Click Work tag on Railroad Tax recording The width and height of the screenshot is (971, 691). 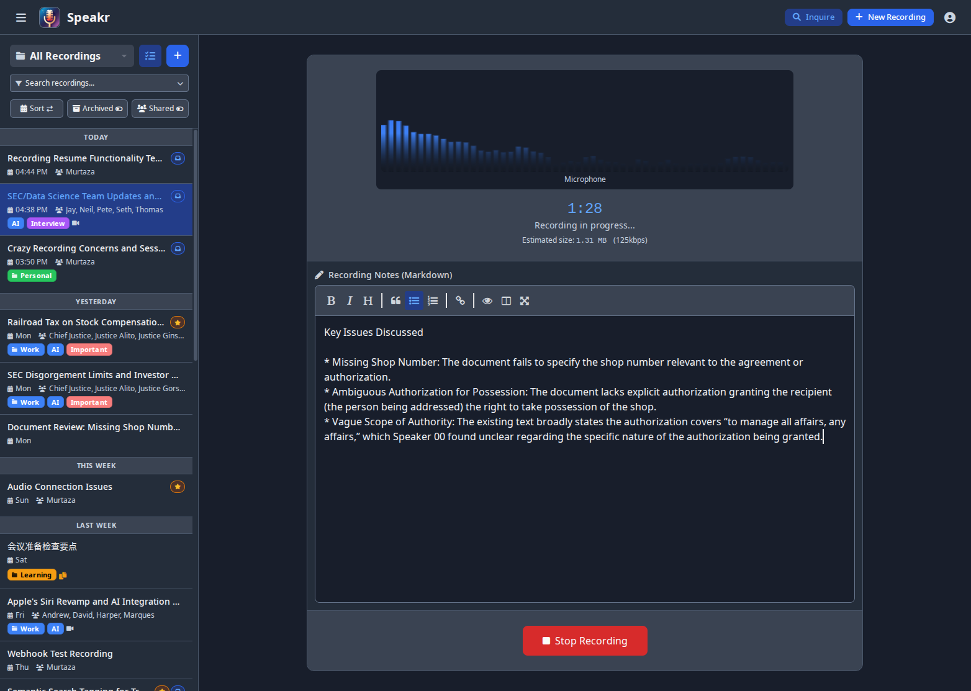coord(25,350)
